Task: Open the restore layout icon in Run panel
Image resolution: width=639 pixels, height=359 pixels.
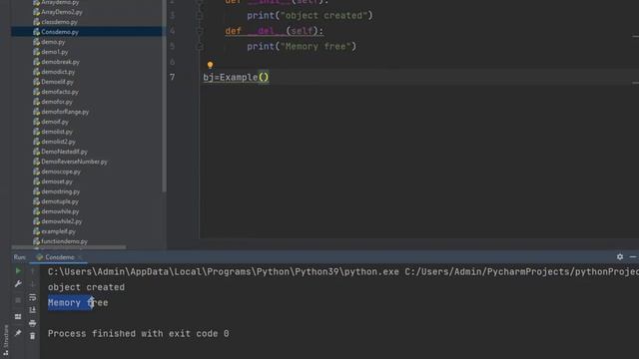Action: click(18, 316)
